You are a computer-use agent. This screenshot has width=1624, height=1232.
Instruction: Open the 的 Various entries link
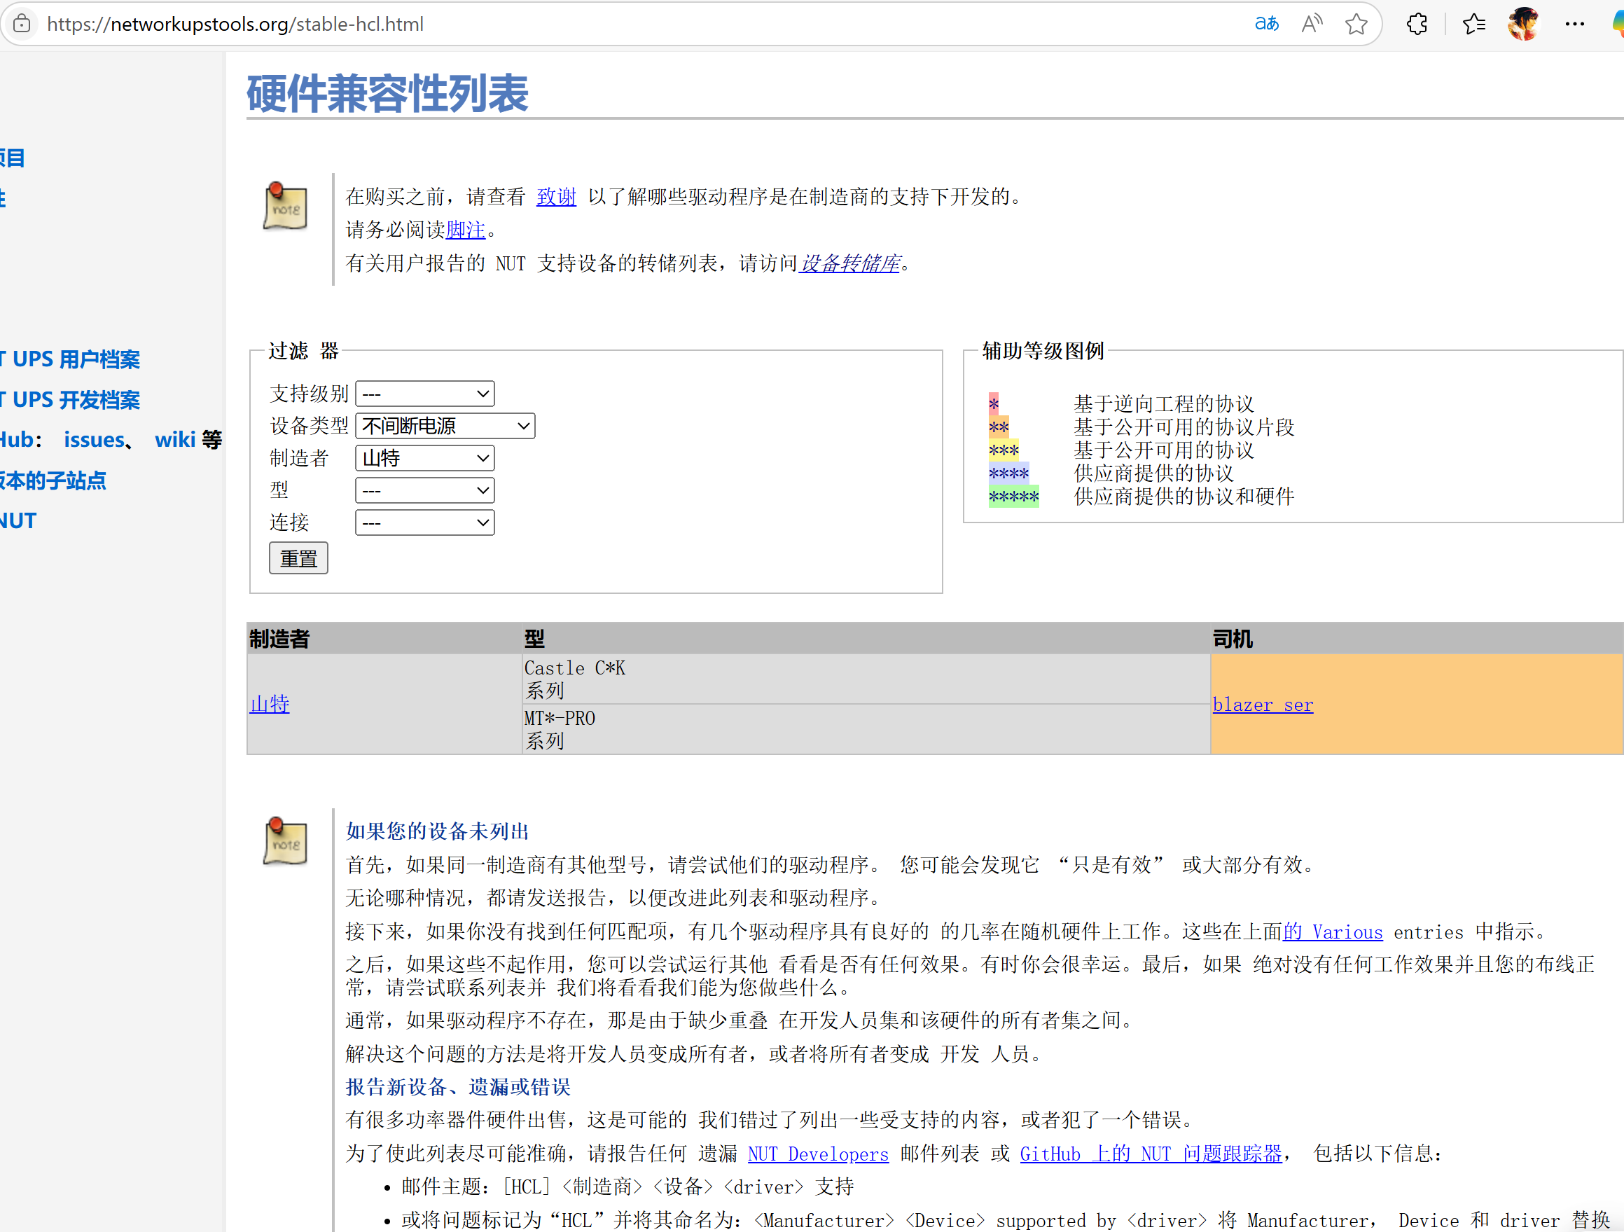(x=1333, y=932)
